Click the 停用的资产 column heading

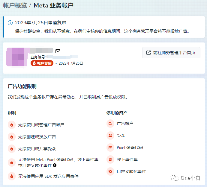coord(117,113)
